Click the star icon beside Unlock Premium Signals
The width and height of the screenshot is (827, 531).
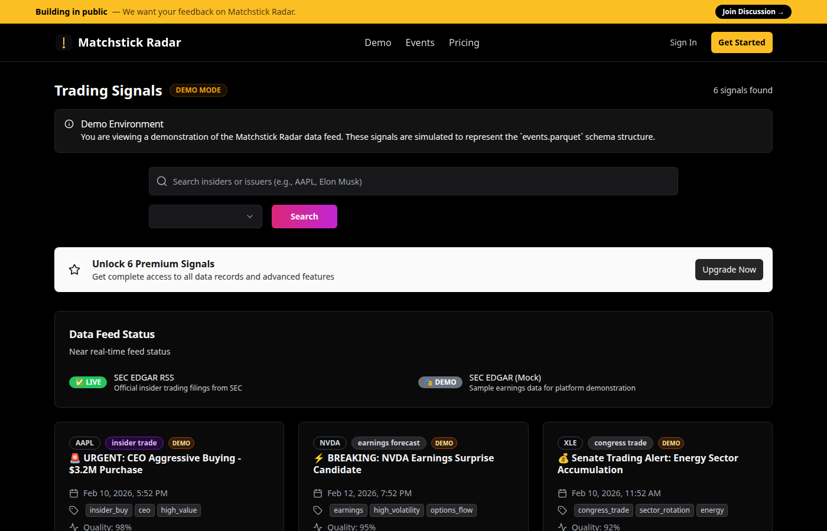point(74,270)
